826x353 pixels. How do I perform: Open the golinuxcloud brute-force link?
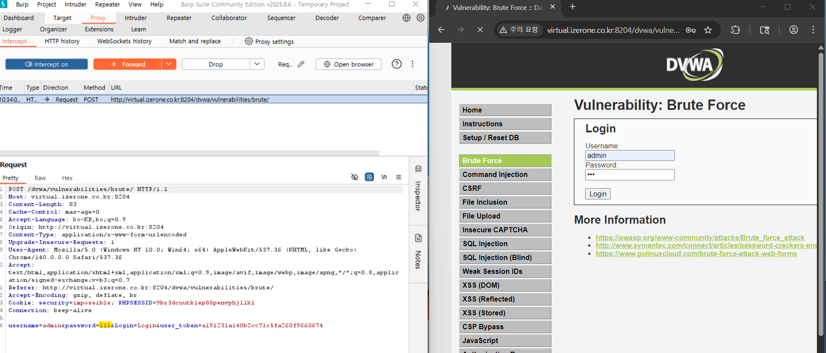pyautogui.click(x=696, y=254)
